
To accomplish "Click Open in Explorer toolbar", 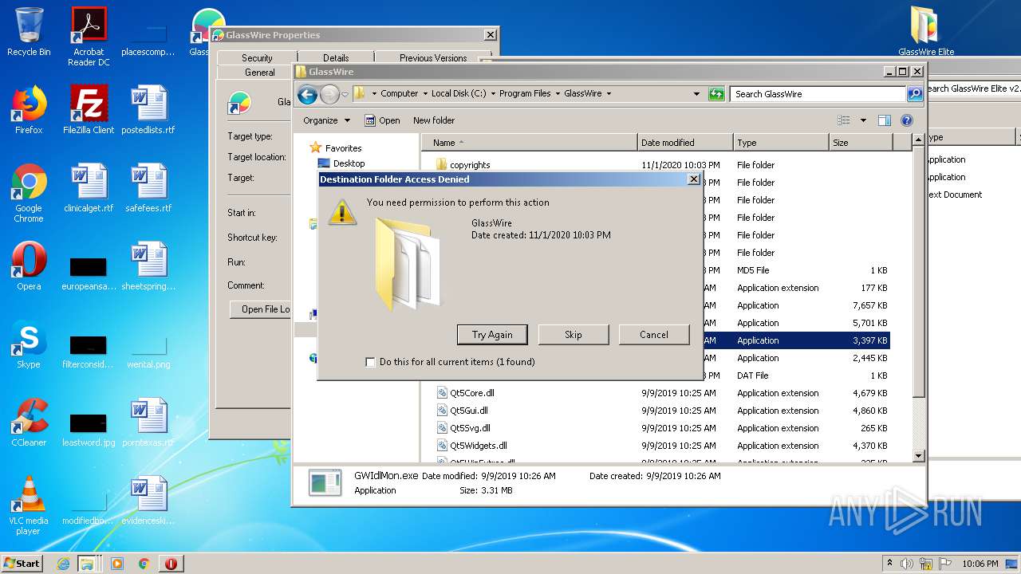I will pyautogui.click(x=382, y=120).
